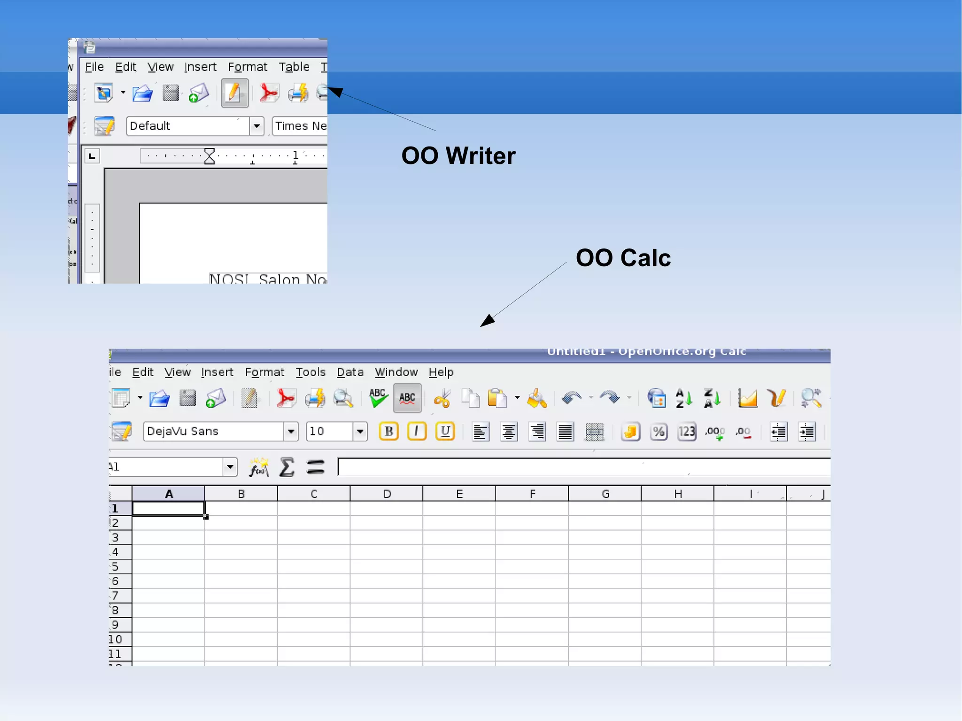Open the Function Wizard icon
The width and height of the screenshot is (962, 721).
259,467
